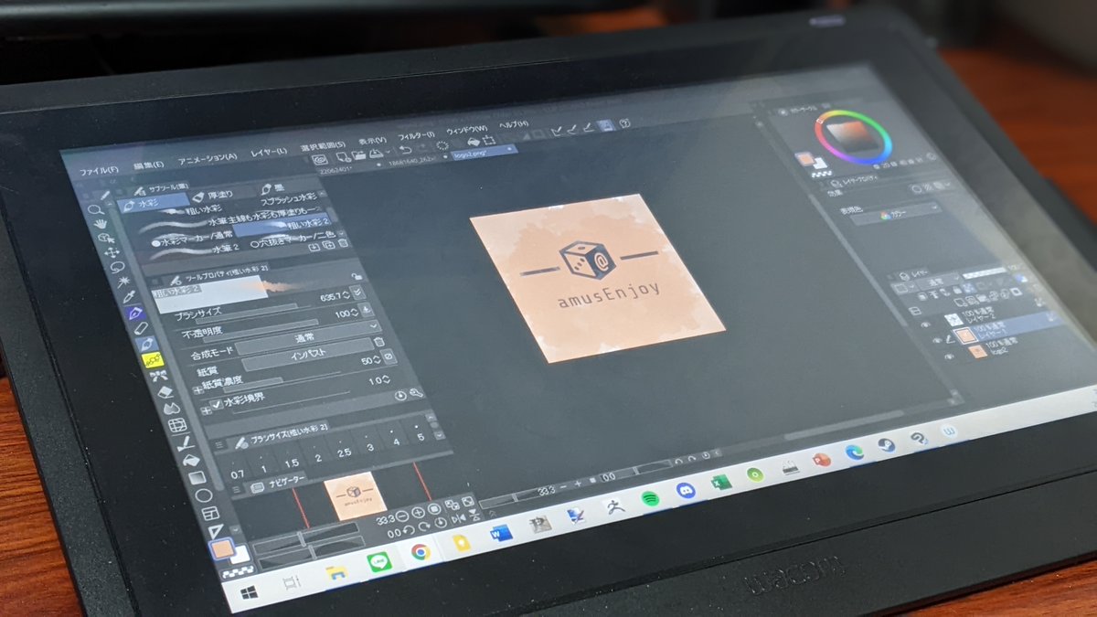
Task: Select the Frame border tool
Action: point(211,514)
